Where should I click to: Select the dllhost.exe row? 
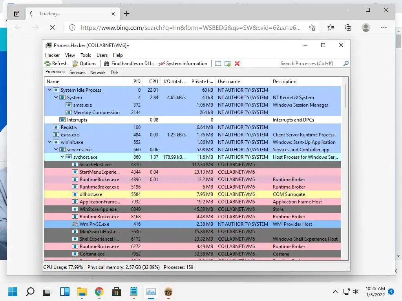point(192,194)
